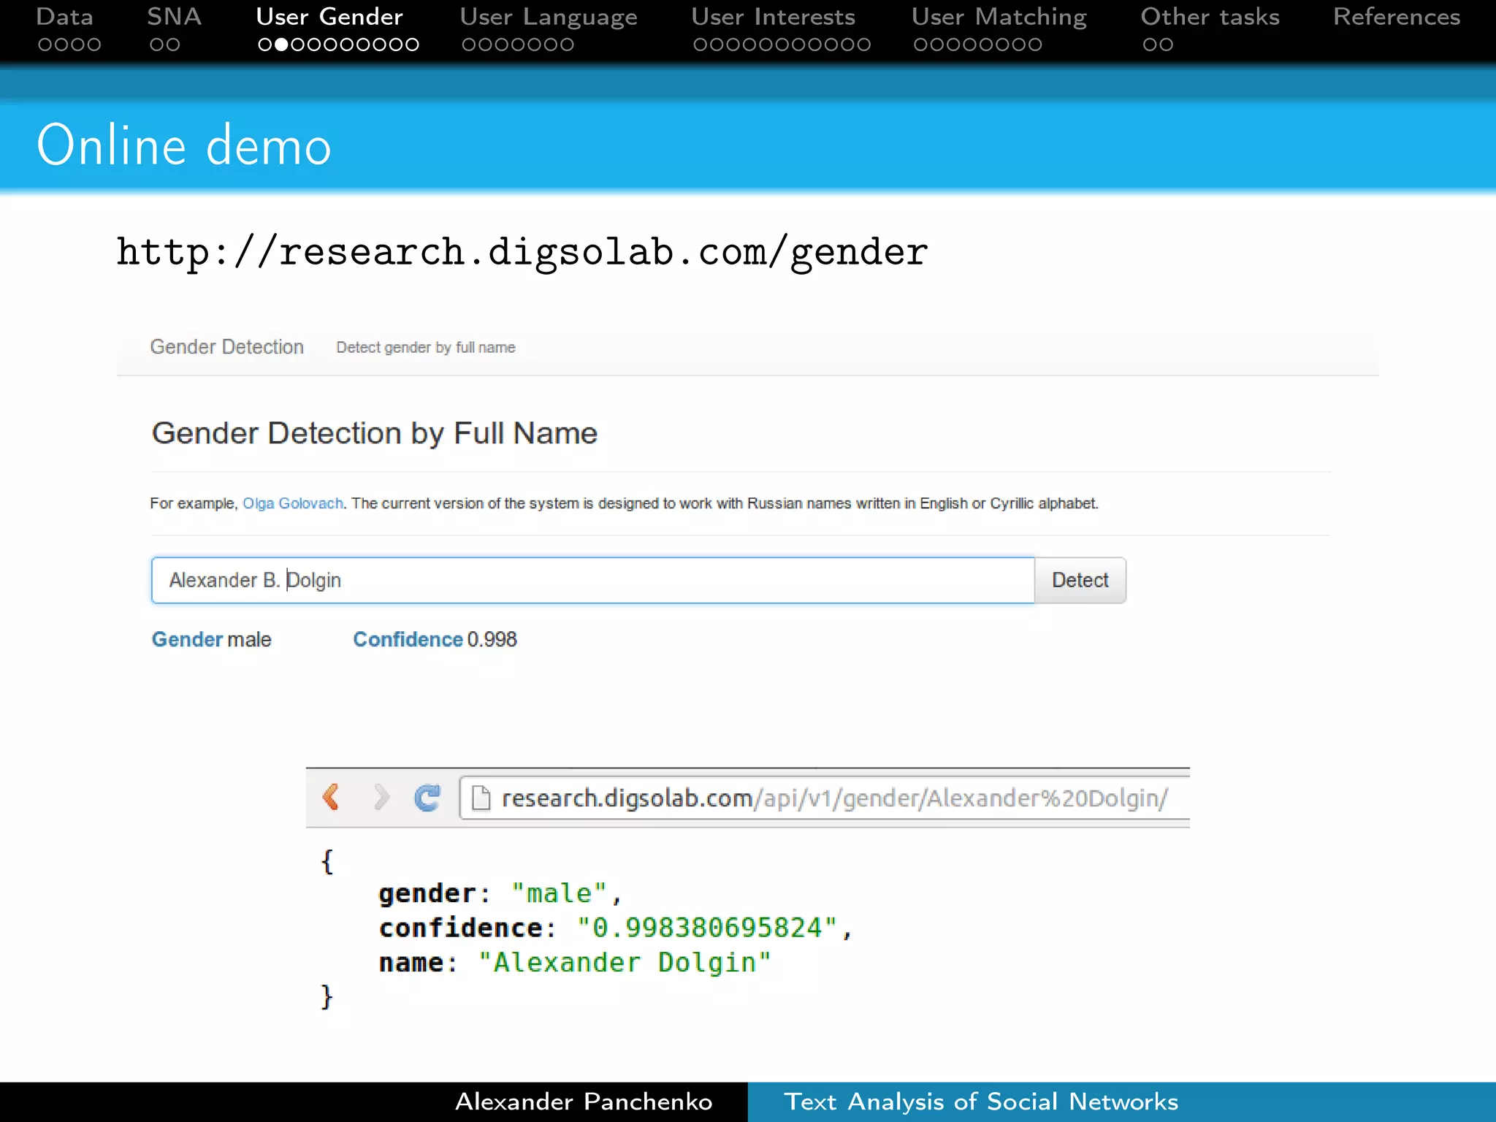Follow the Olga Golovach example link

tap(293, 503)
